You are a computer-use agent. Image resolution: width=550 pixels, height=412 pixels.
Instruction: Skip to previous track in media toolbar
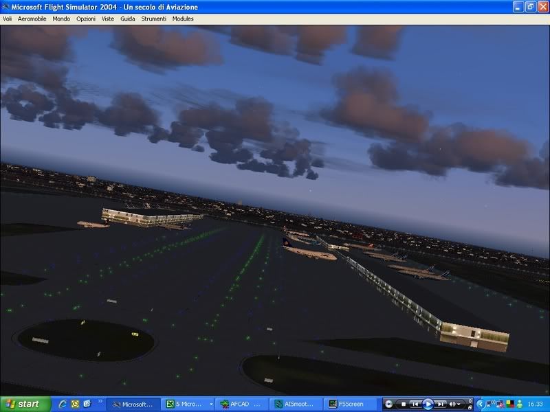[x=415, y=404]
